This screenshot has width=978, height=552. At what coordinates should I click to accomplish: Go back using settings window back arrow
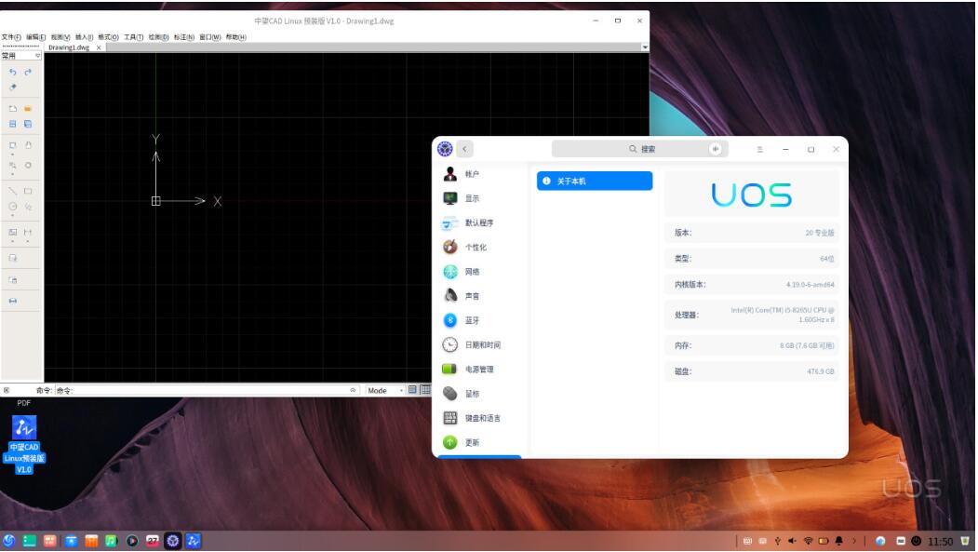point(464,149)
